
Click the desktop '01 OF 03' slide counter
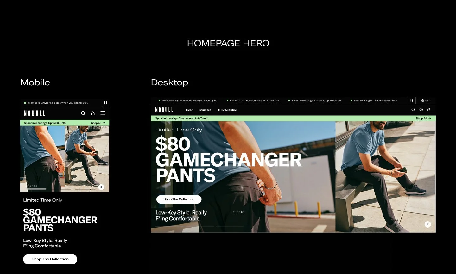tap(238, 212)
